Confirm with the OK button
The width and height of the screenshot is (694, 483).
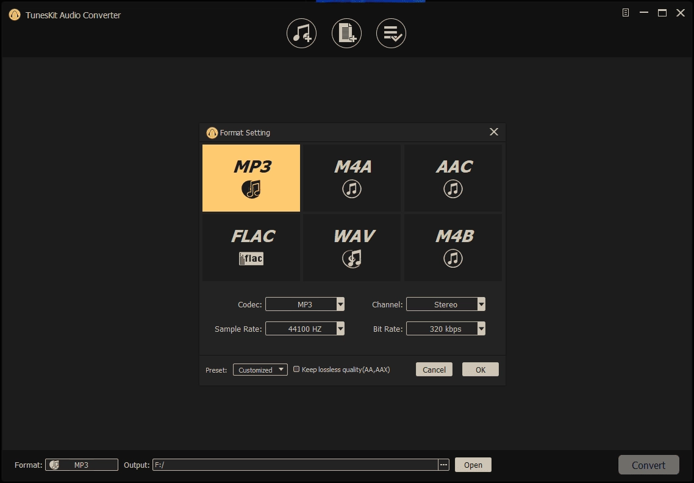coord(481,370)
